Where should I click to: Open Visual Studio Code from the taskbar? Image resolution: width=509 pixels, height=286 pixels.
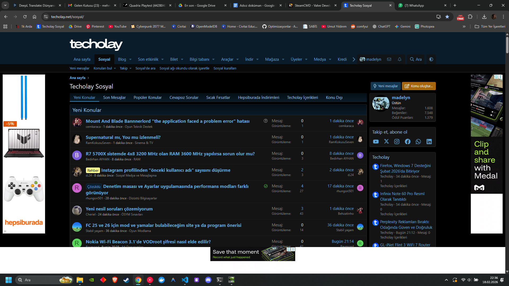pos(185,280)
